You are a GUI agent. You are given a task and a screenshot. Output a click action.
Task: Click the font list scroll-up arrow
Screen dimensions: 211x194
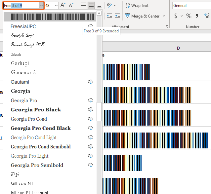99,13
